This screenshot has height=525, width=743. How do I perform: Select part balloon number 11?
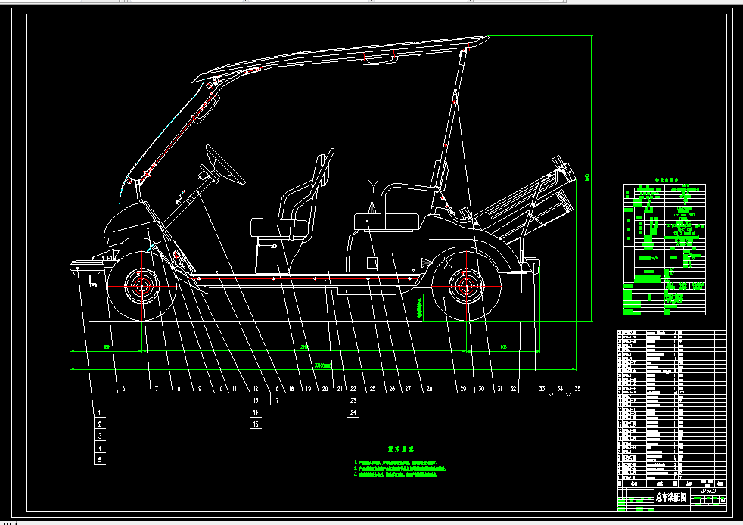click(x=234, y=389)
